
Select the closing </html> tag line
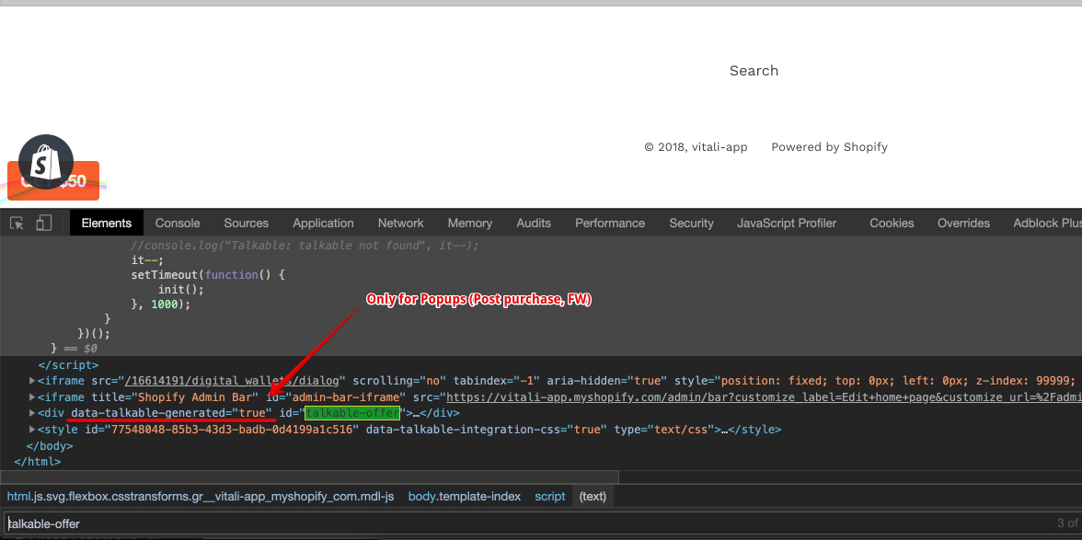[37, 462]
